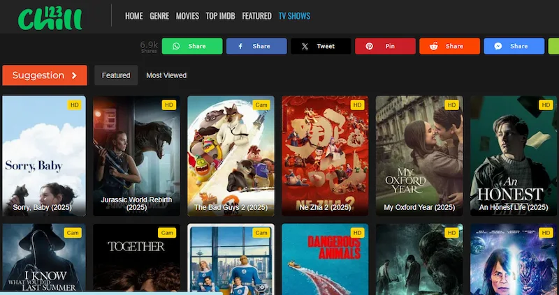Click the Reddit icon on the orange Share button
The image size is (559, 295).
(434, 46)
